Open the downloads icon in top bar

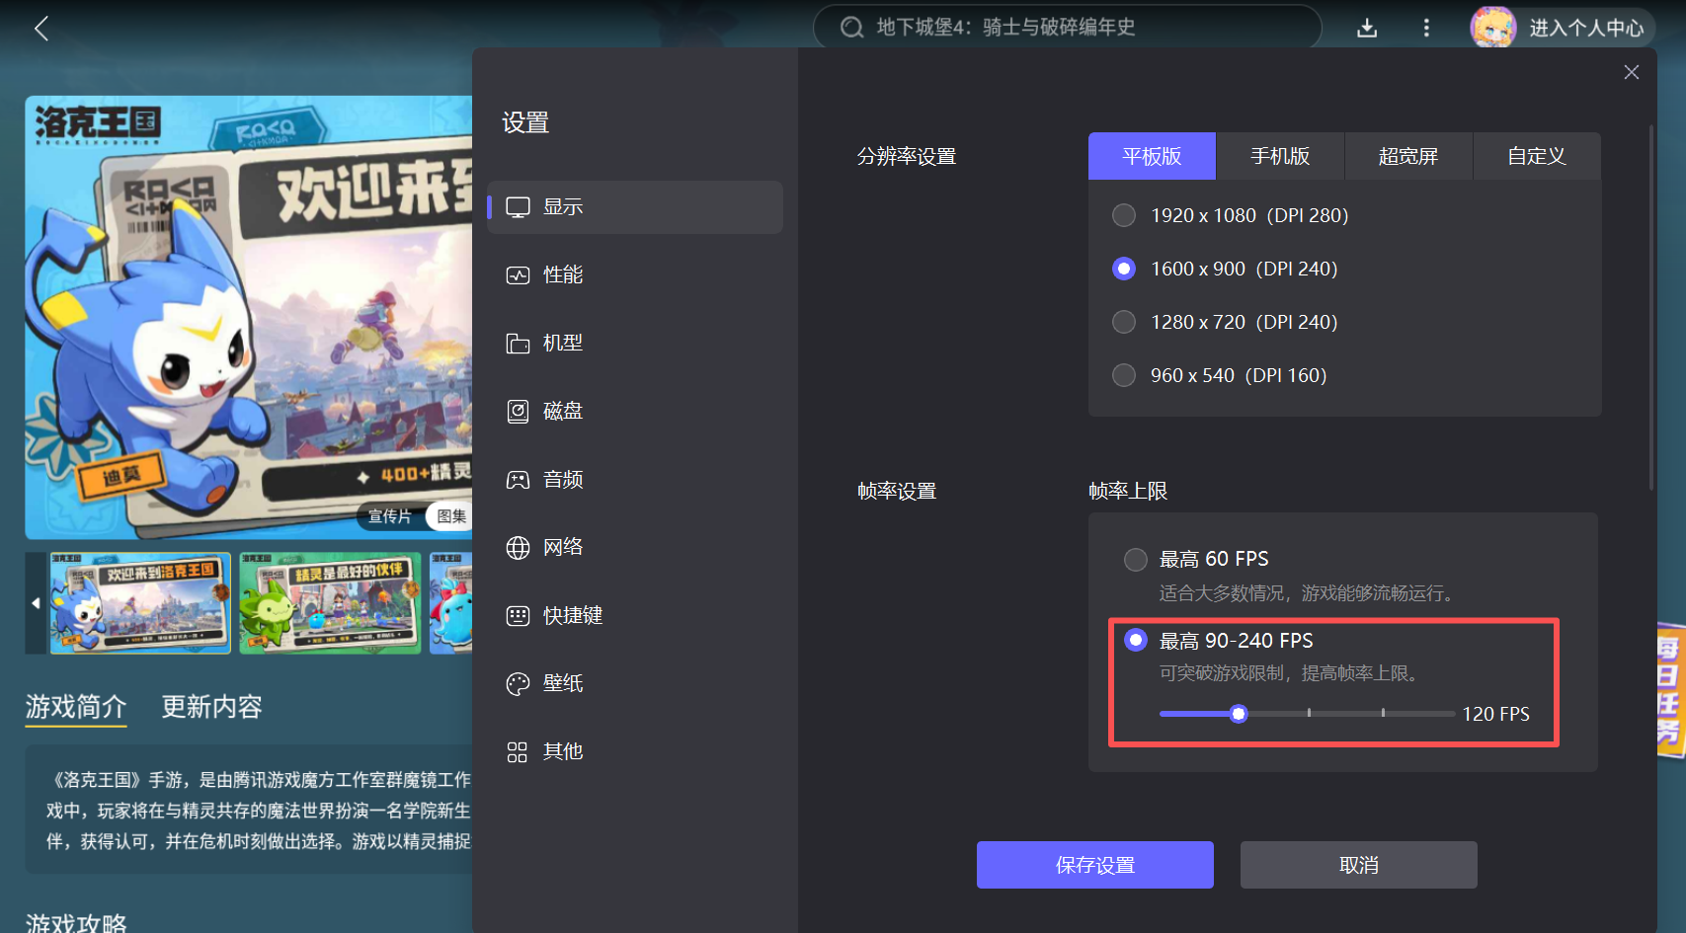click(1367, 28)
